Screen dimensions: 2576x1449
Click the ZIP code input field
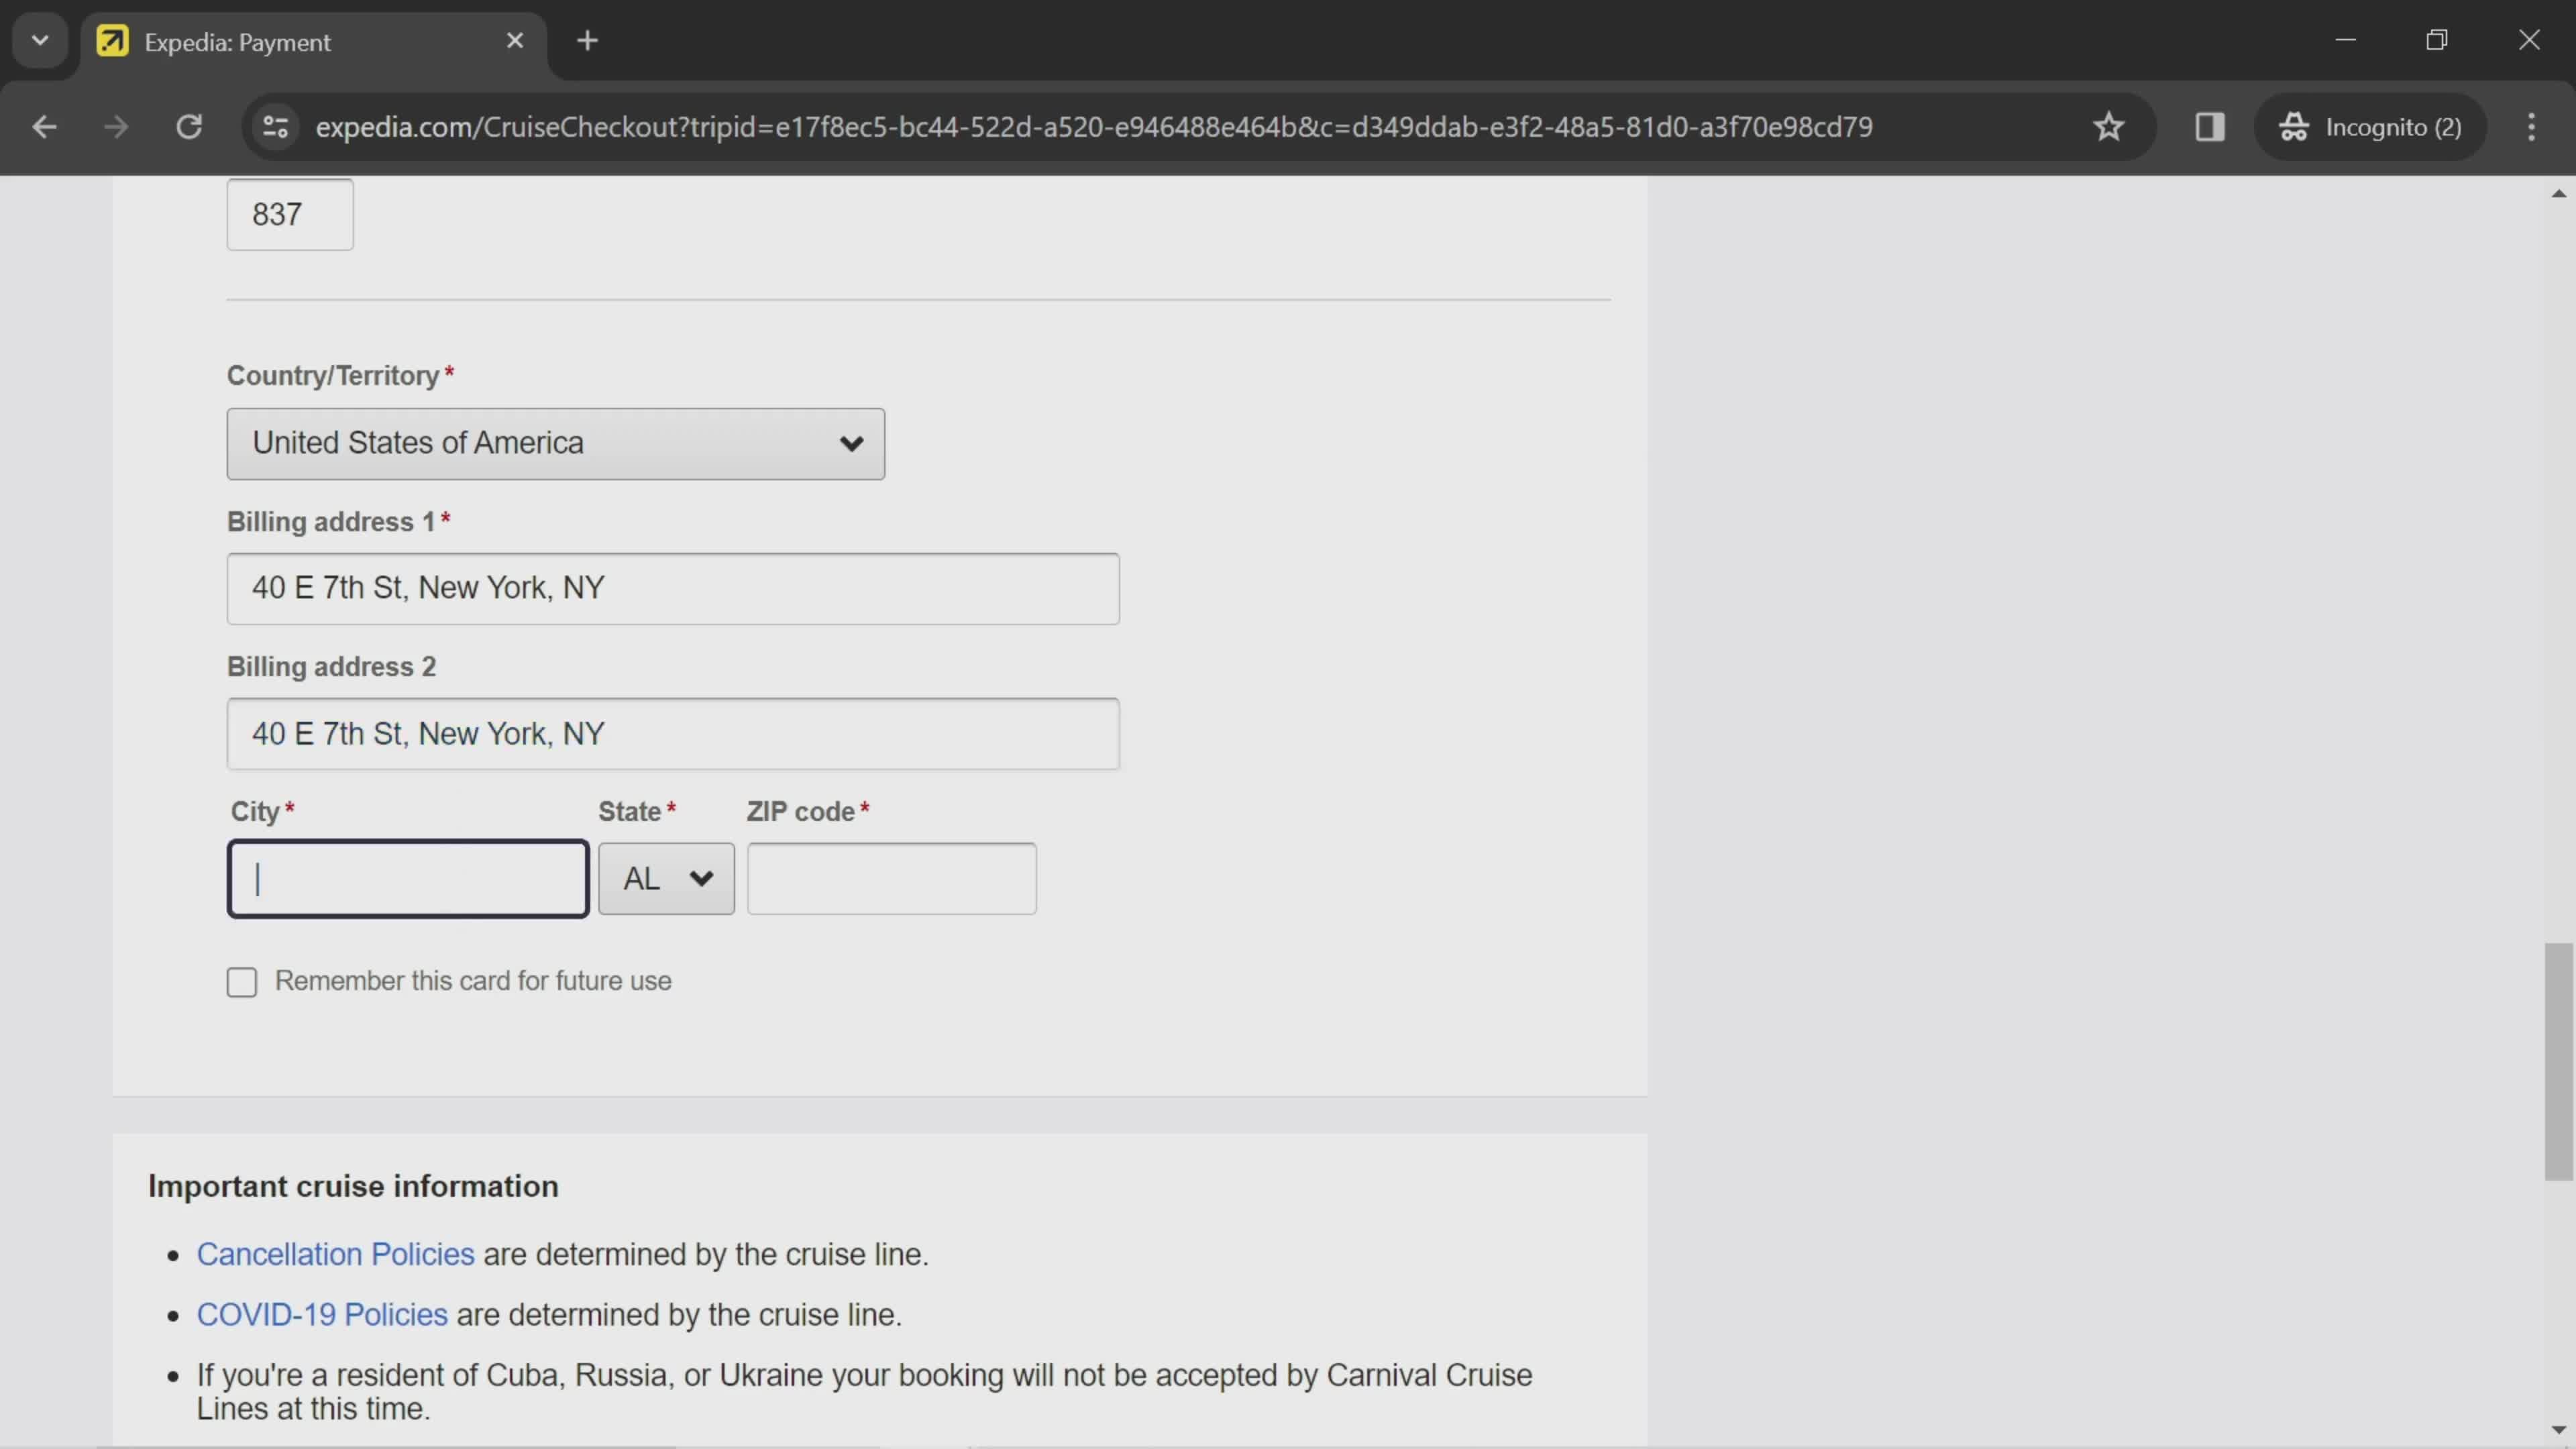click(892, 877)
